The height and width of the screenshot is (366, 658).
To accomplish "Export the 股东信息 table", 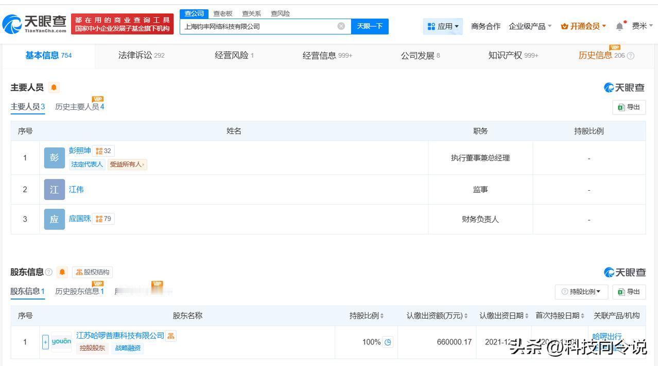I will 629,292.
